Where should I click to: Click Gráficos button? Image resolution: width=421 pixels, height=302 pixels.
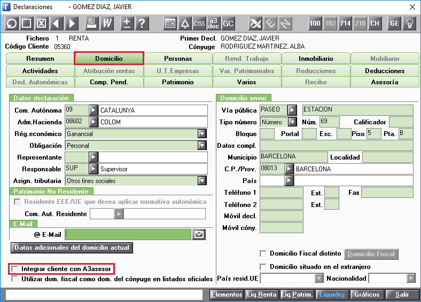(367, 295)
